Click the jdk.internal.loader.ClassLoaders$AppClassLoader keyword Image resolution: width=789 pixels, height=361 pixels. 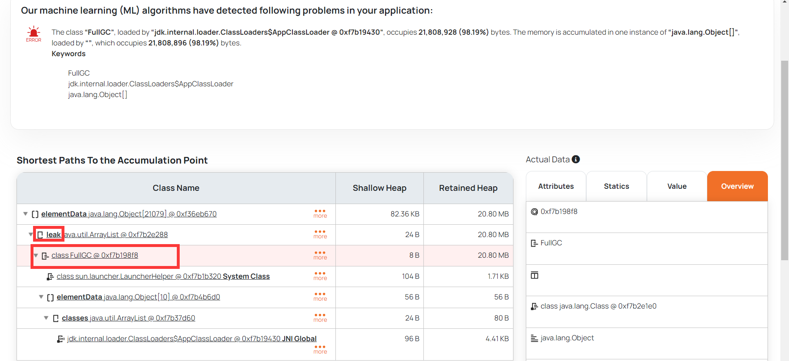pyautogui.click(x=151, y=84)
